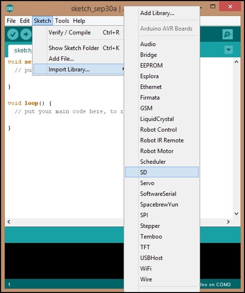Image resolution: width=245 pixels, height=293 pixels.
Task: Import the SpacebrewYun library
Action: point(162,204)
